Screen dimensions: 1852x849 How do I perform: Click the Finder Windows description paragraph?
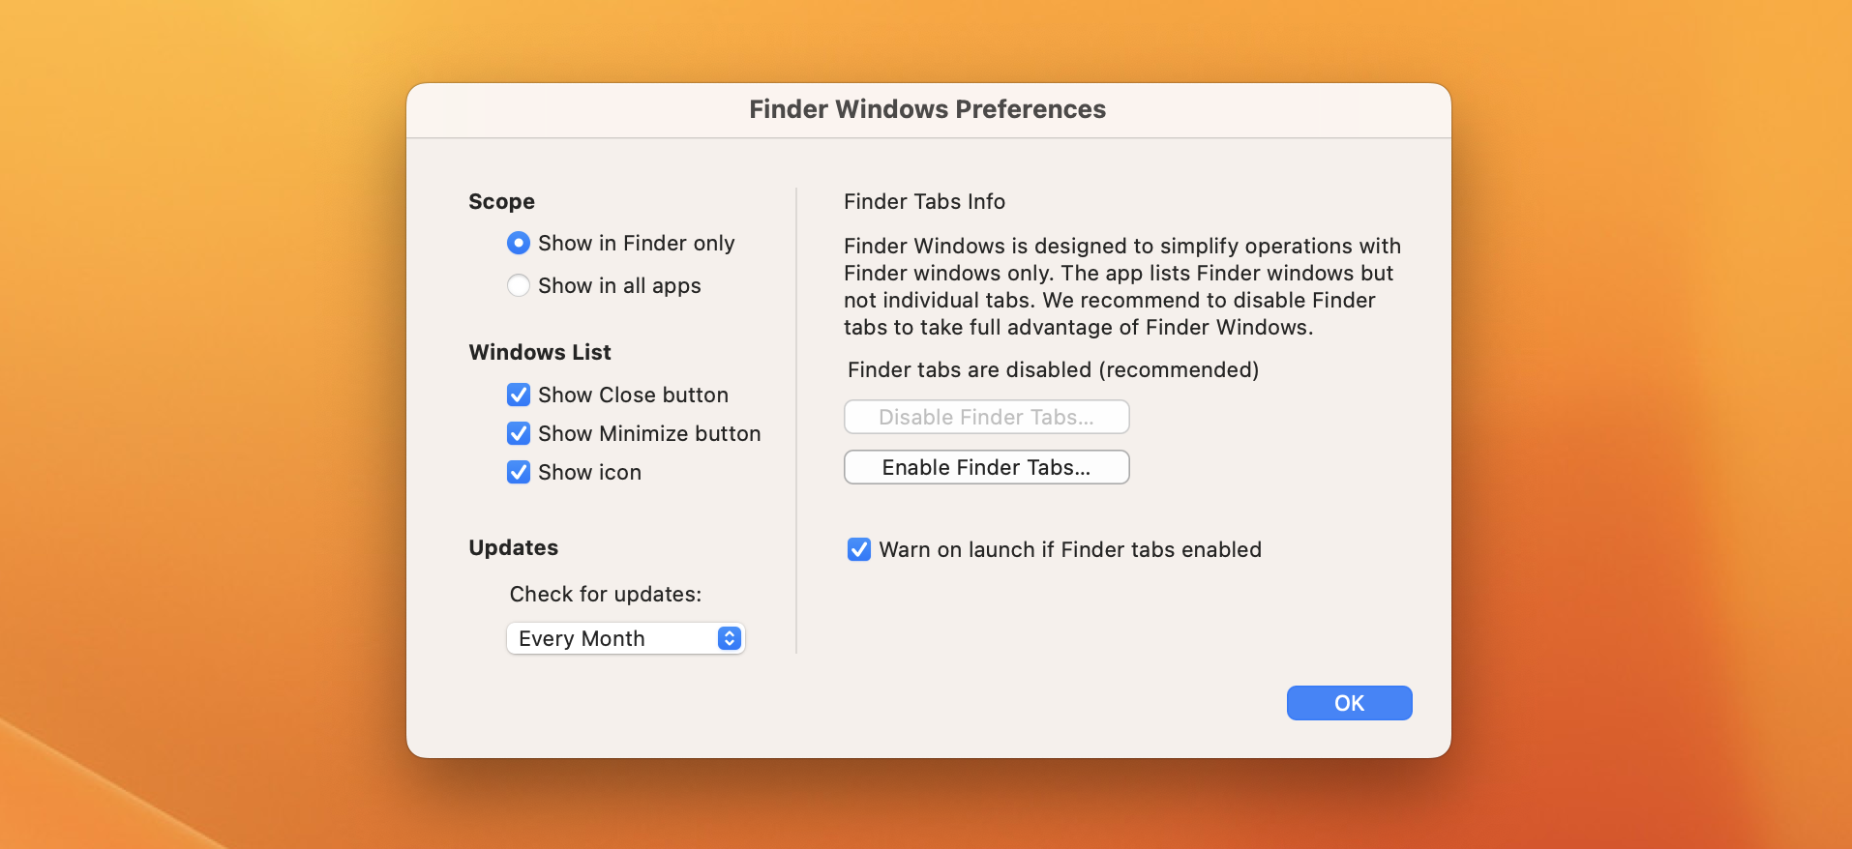(1120, 286)
